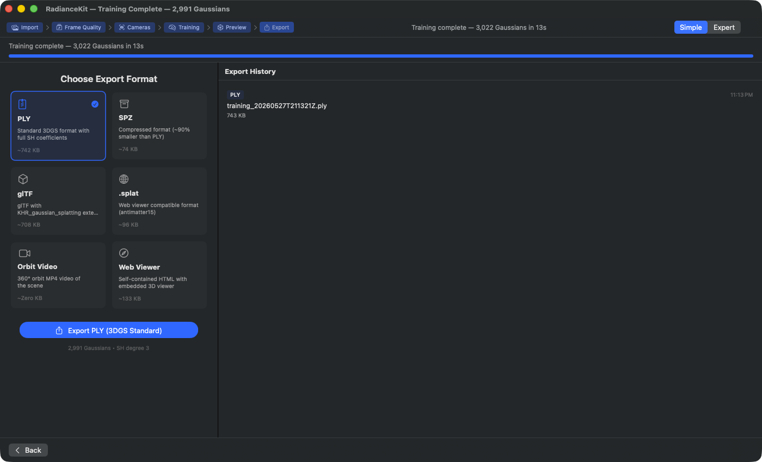Click the share icon on Export PLY button
The image size is (762, 462).
(59, 330)
